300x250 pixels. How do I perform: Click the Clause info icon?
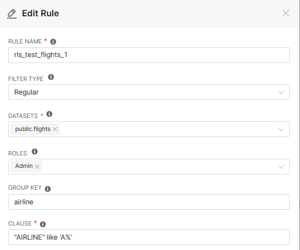click(43, 224)
